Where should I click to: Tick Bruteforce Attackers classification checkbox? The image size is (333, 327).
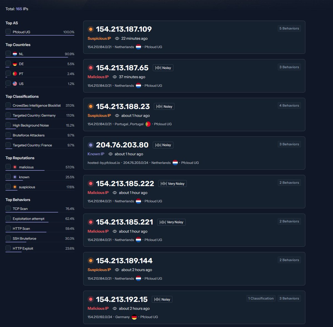(8, 135)
